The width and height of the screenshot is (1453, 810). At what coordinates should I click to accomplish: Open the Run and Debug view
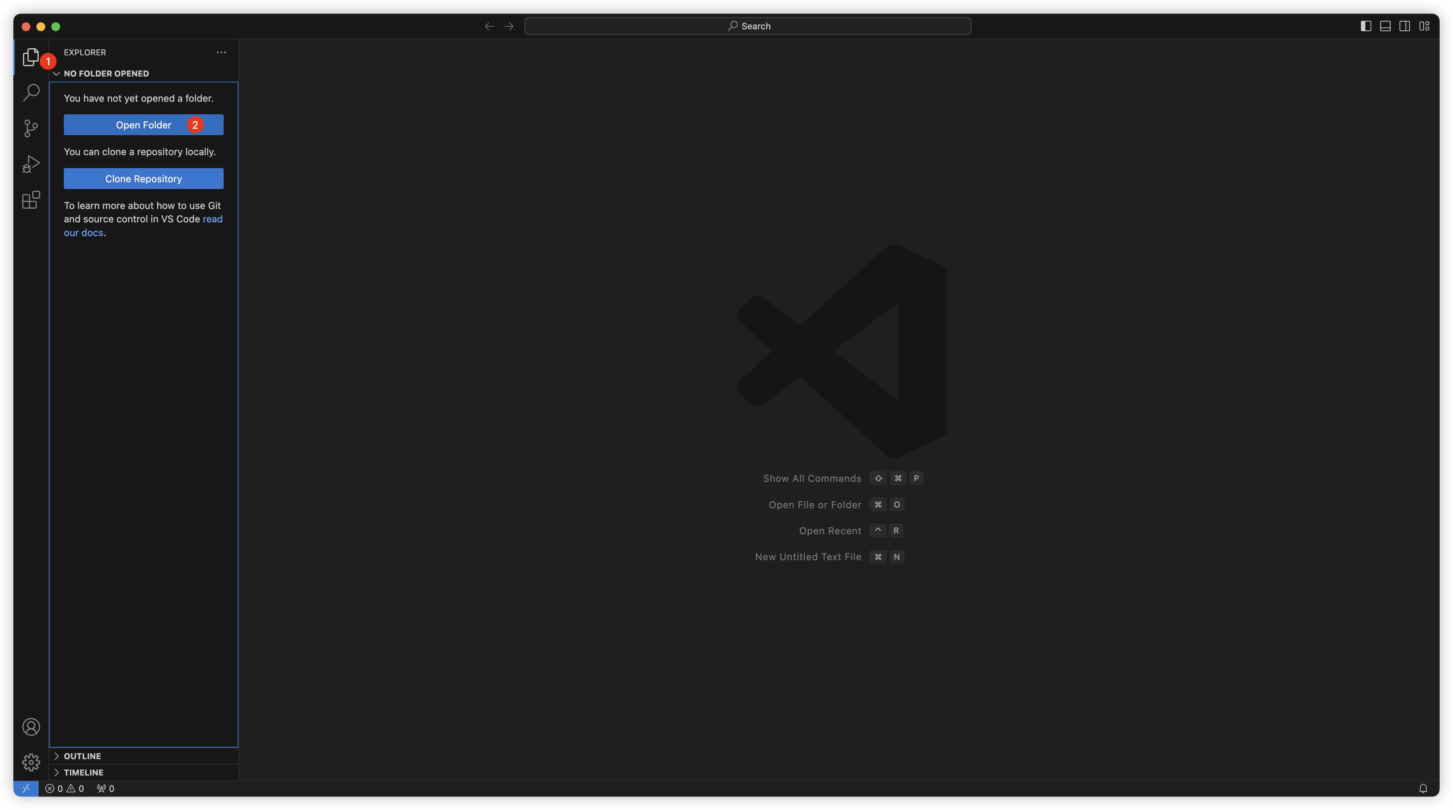click(x=30, y=164)
